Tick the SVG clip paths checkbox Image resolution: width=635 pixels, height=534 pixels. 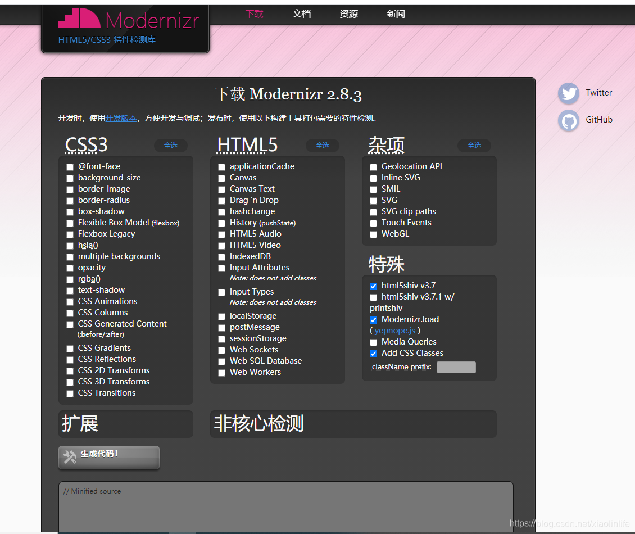(373, 212)
